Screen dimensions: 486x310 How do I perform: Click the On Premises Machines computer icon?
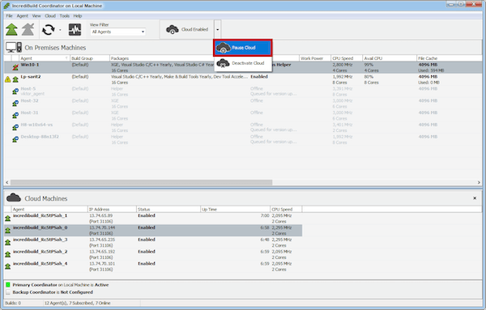click(x=14, y=48)
